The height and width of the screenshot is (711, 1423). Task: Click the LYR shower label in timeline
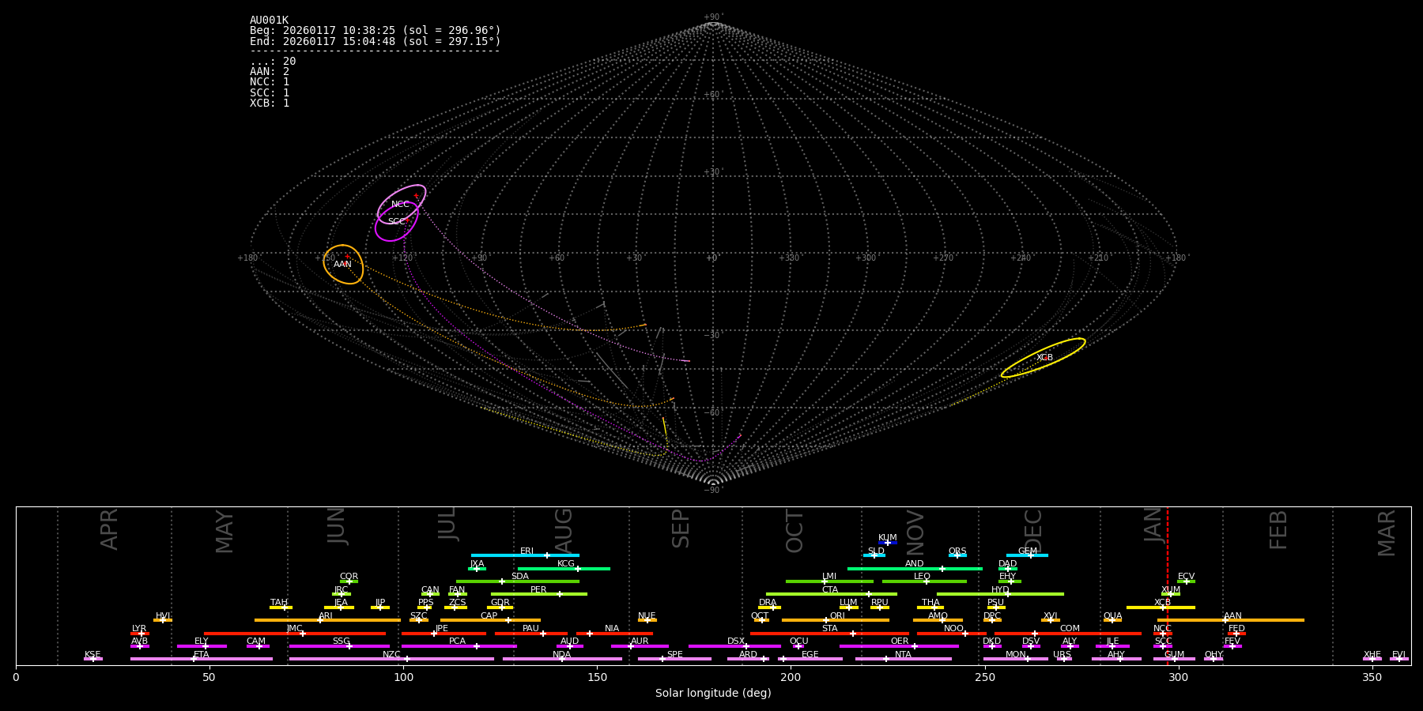tap(139, 629)
